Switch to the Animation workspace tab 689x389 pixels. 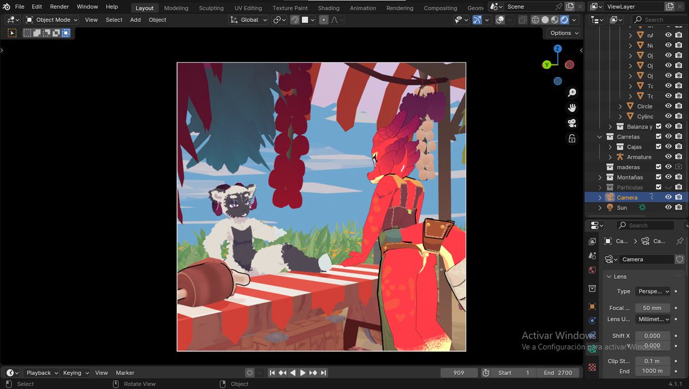[363, 8]
